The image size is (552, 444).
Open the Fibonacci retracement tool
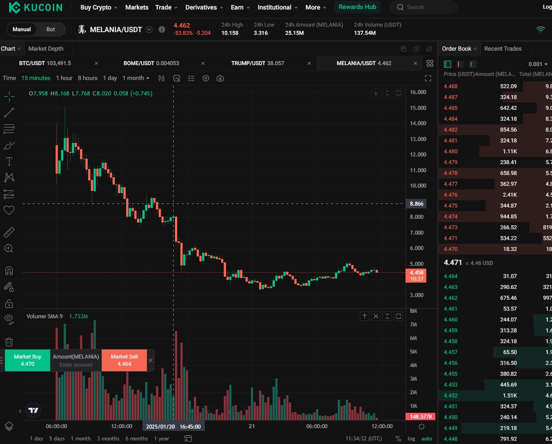[x=9, y=129]
